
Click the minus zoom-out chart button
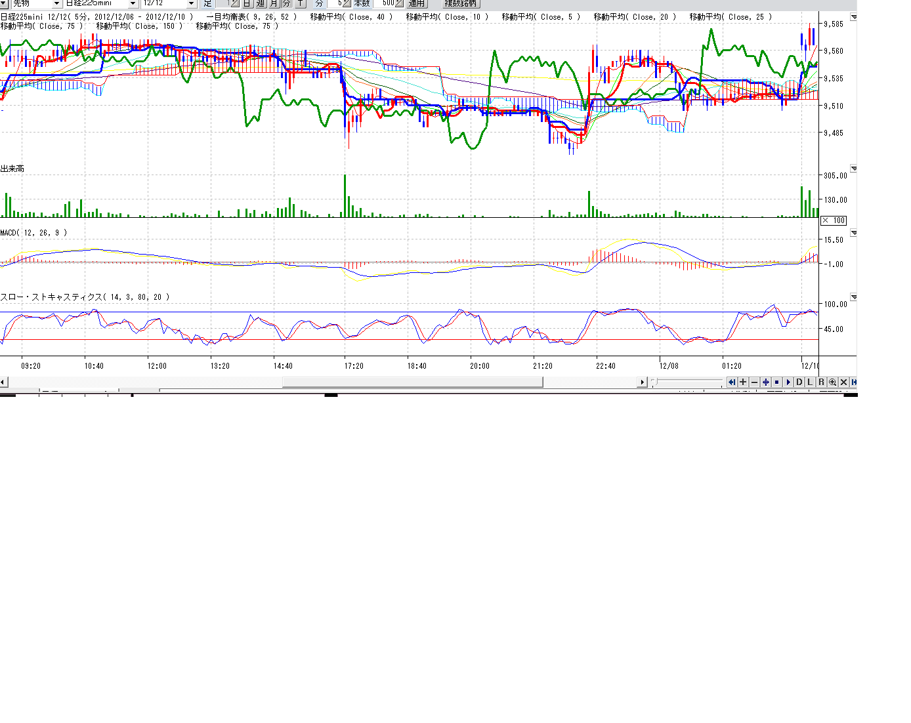click(x=754, y=382)
